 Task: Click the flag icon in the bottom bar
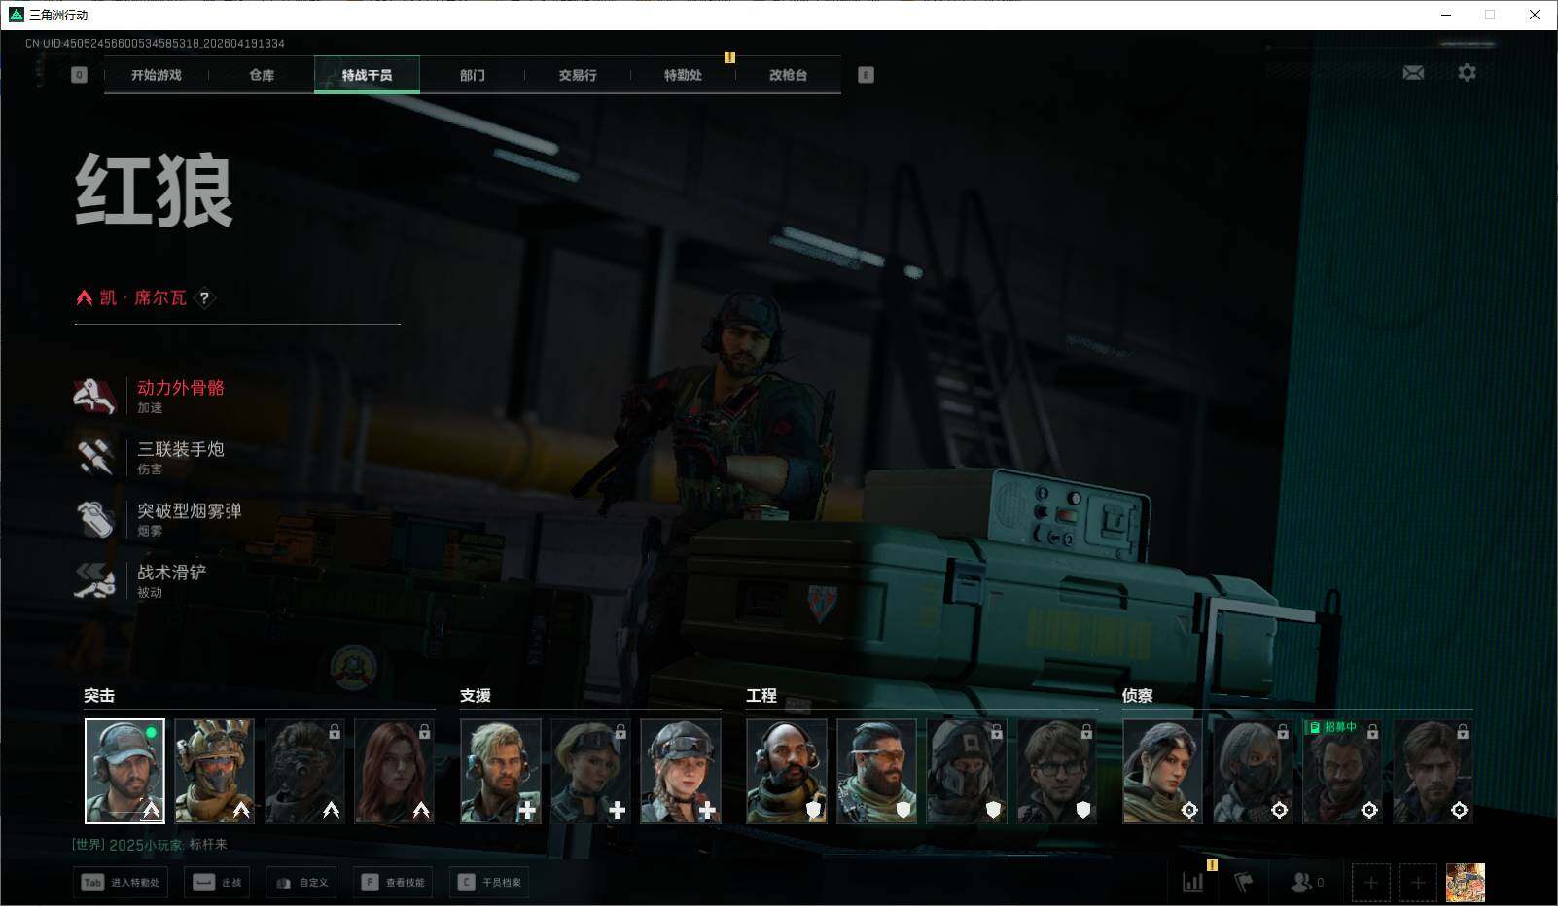click(x=1244, y=883)
